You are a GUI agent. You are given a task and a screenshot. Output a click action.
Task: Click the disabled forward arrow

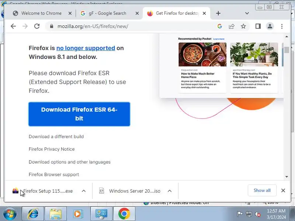[25, 26]
